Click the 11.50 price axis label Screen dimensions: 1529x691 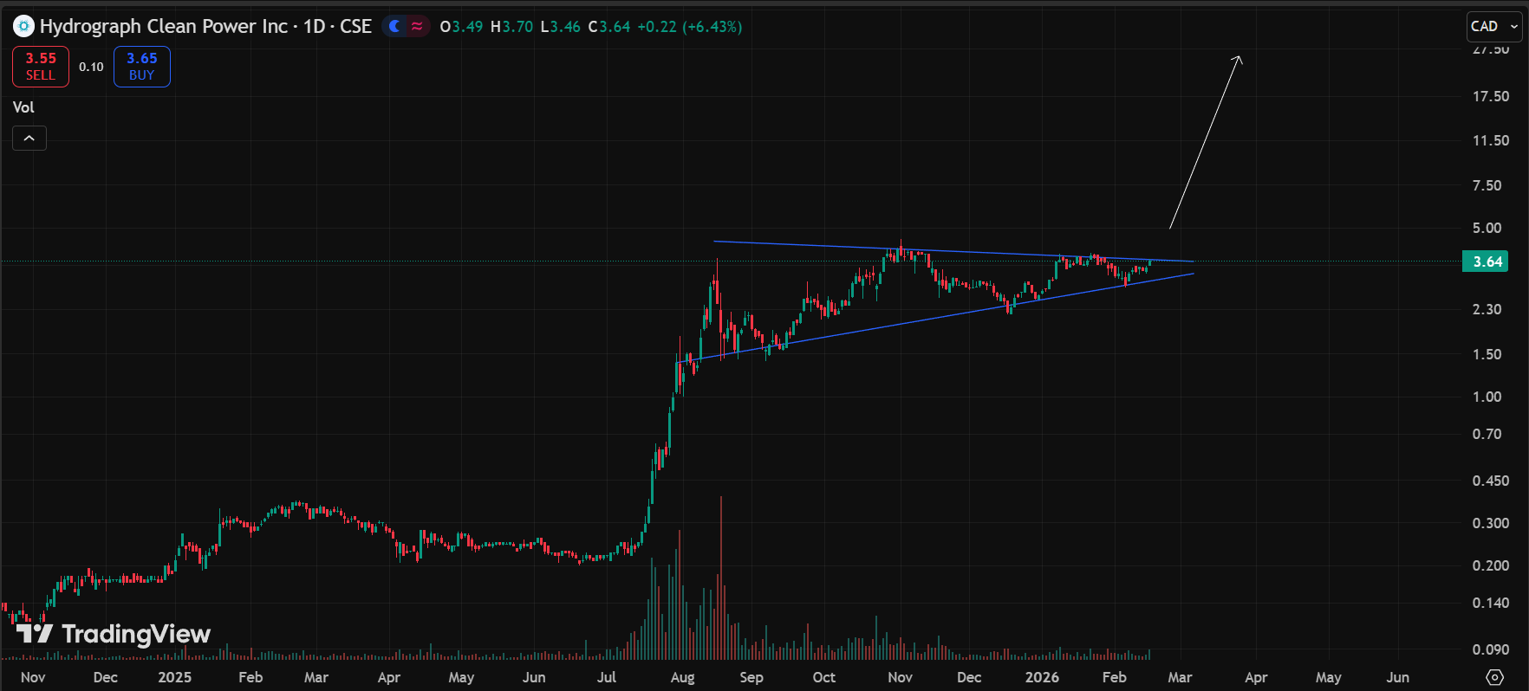click(1491, 140)
